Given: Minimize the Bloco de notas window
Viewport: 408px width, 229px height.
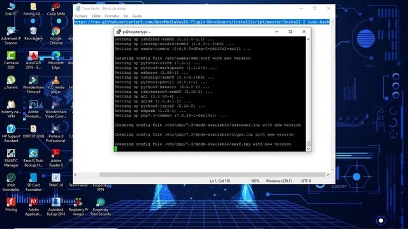Looking at the screenshot, I should (x=302, y=8).
